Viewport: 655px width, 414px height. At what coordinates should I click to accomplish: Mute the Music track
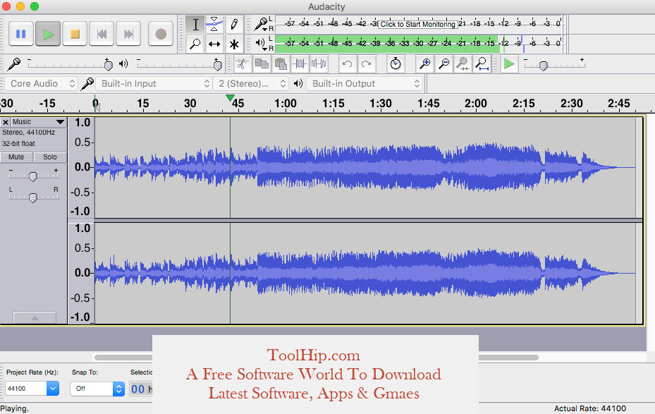point(16,157)
